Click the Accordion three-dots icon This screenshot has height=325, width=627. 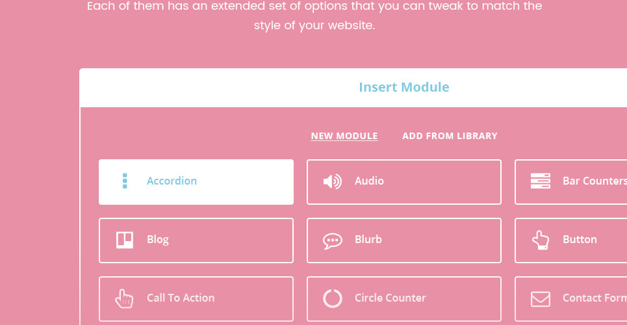(x=125, y=181)
